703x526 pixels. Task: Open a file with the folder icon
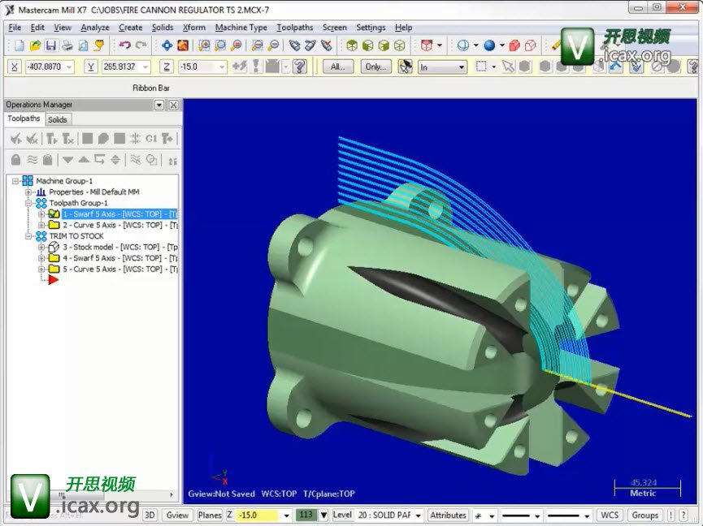pyautogui.click(x=35, y=45)
